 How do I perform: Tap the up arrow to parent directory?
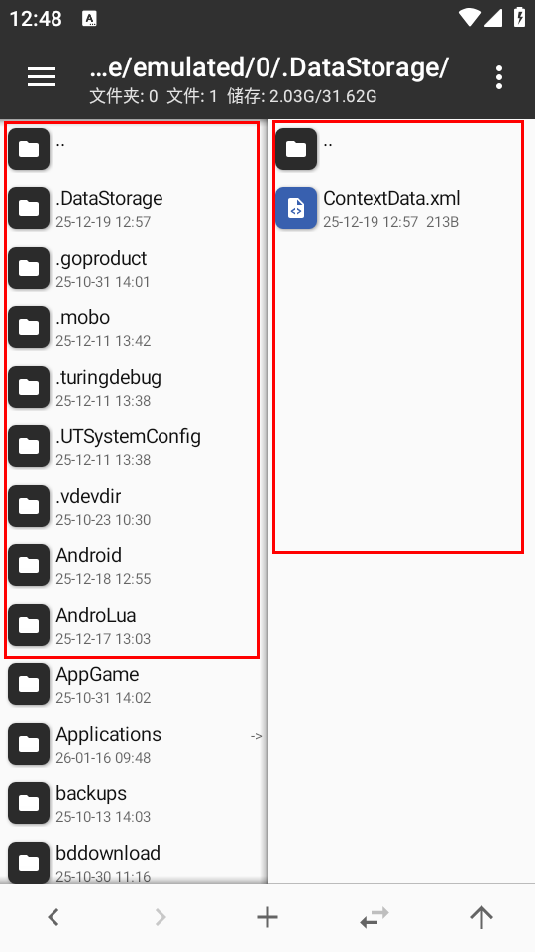click(x=481, y=917)
